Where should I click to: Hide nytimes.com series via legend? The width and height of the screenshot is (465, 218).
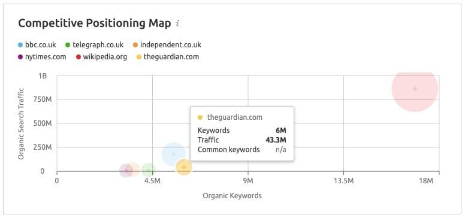(42, 57)
